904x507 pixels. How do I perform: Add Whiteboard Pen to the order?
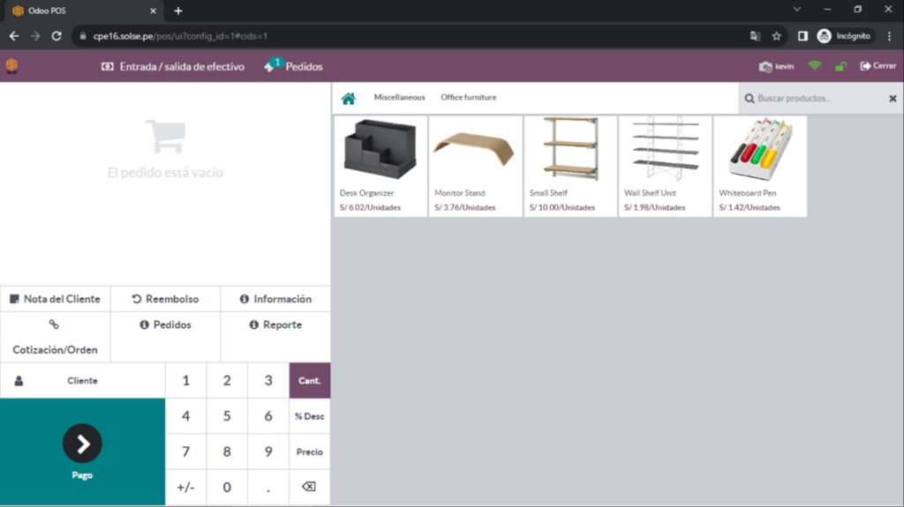coord(759,166)
